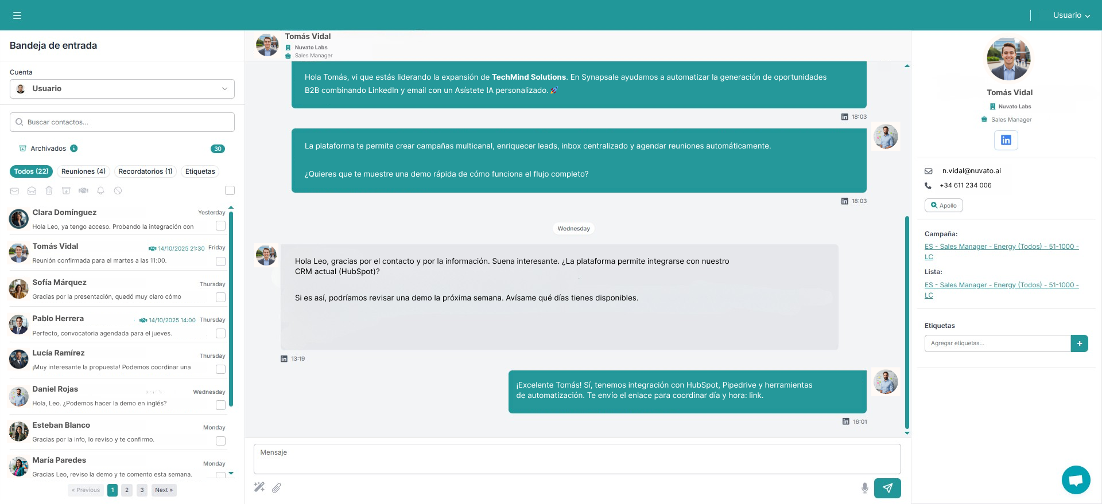Click the trash delete icon
Viewport: 1102px width, 504px height.
coord(49,190)
